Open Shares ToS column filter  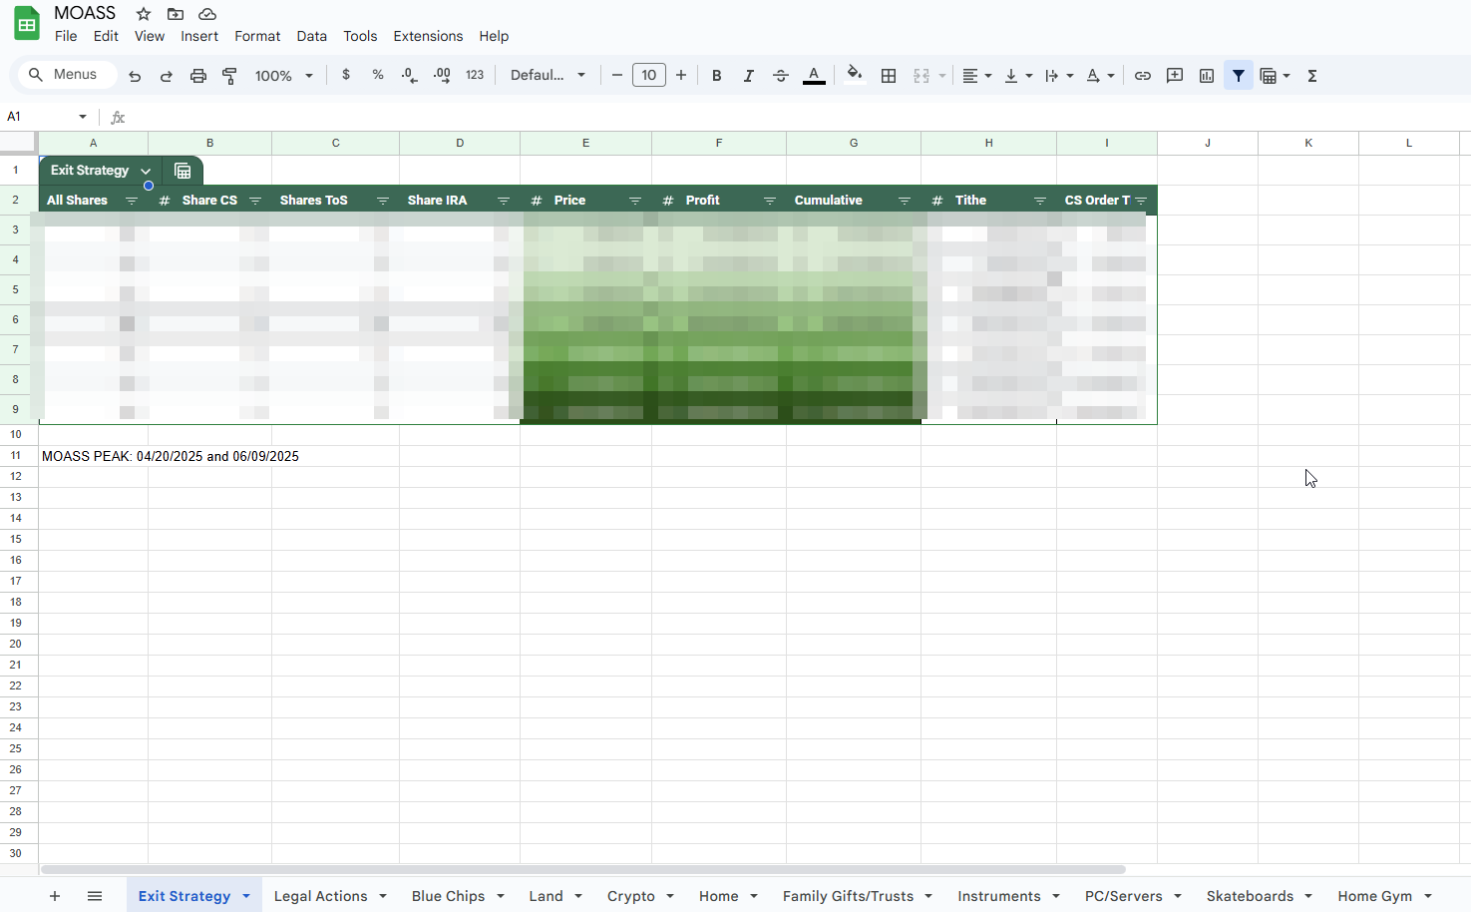pyautogui.click(x=383, y=201)
